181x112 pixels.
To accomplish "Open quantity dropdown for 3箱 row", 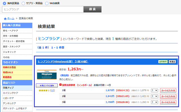I will (154, 102).
